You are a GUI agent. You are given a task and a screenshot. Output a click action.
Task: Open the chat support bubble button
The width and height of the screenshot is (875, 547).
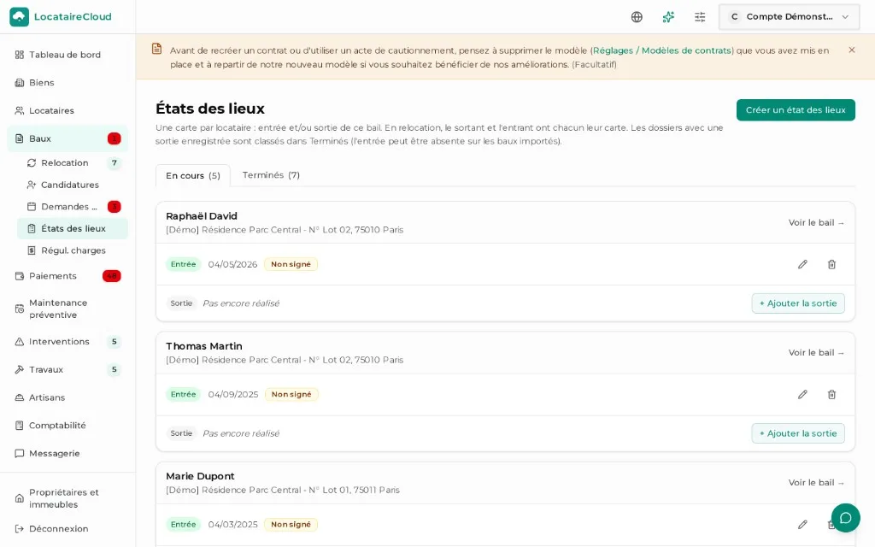pos(845,518)
